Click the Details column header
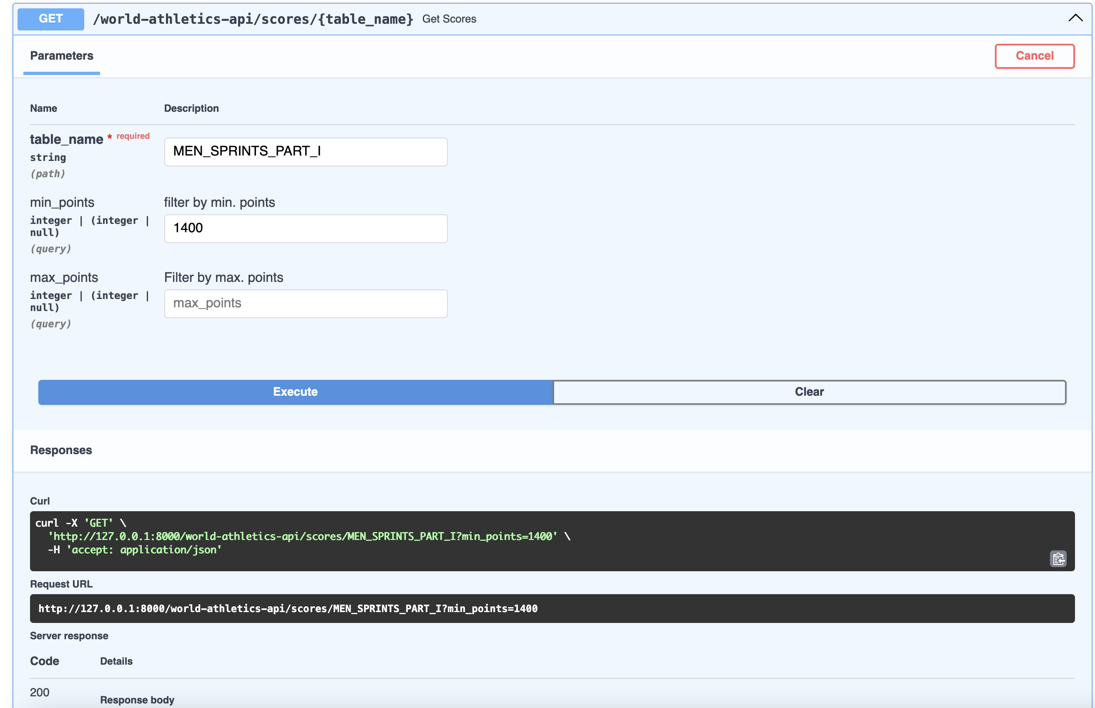 click(116, 660)
